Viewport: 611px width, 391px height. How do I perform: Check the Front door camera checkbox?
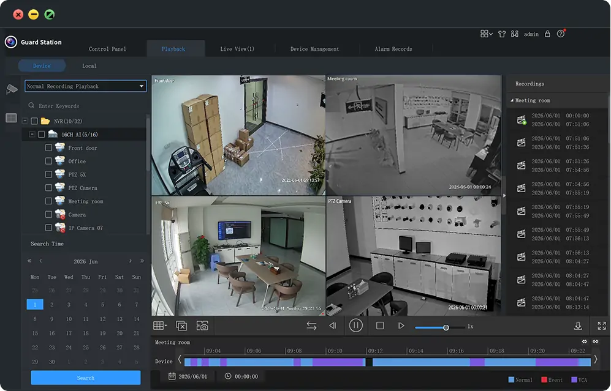tap(48, 148)
